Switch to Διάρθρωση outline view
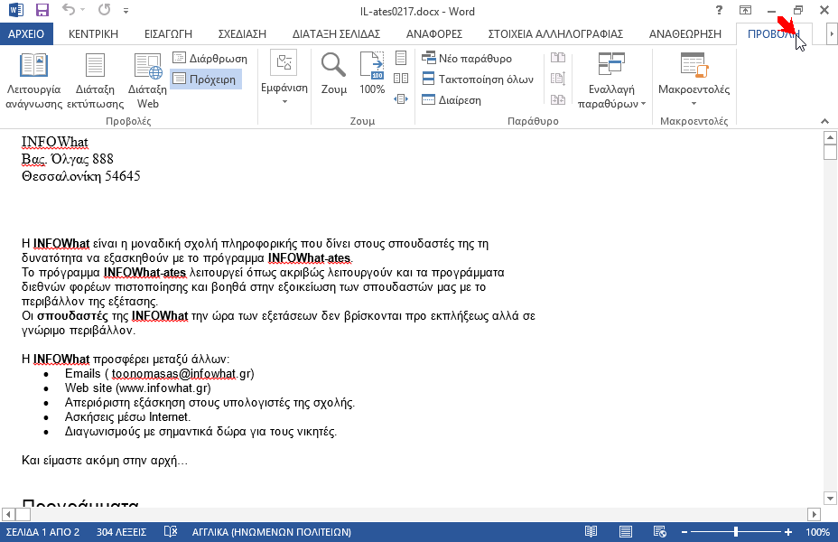 [210, 58]
